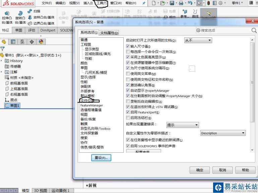The width and height of the screenshot is (258, 193).
Task: Select 异型孔向导/Toolbox in options list
Action: 95,129
